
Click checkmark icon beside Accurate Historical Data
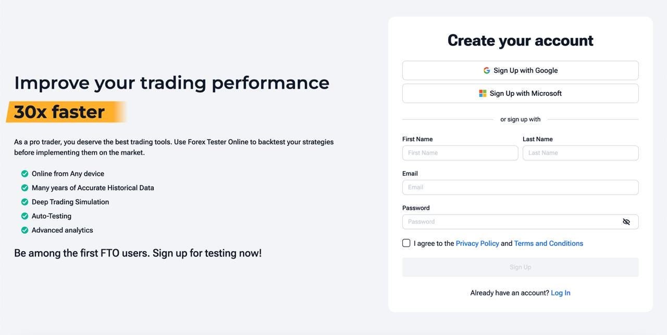(x=24, y=188)
